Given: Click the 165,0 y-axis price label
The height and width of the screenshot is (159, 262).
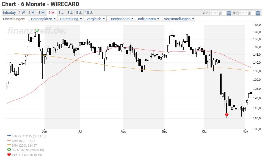Looking at the screenshot, I should tap(257, 25).
